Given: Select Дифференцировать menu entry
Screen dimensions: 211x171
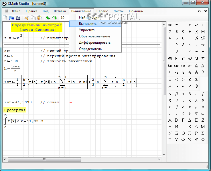Looking at the screenshot, I should [95, 43].
